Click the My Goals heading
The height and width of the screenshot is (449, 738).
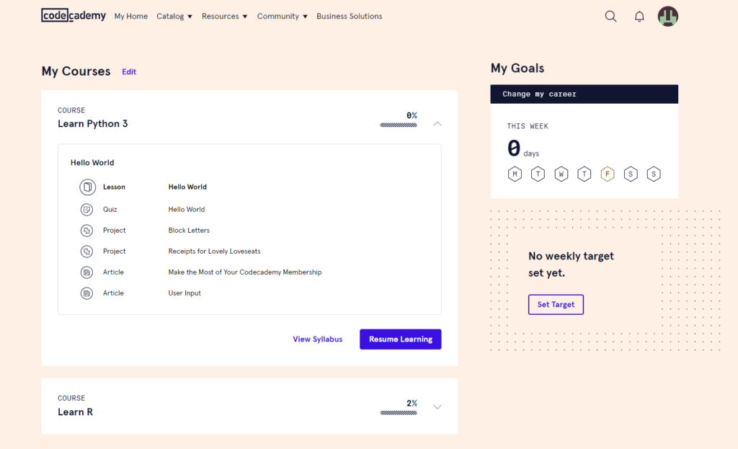click(x=517, y=68)
